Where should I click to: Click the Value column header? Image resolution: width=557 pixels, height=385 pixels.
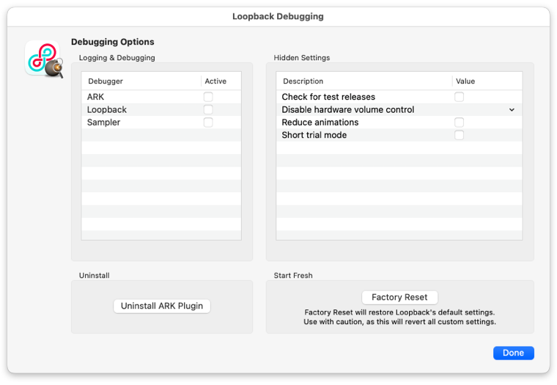point(487,81)
